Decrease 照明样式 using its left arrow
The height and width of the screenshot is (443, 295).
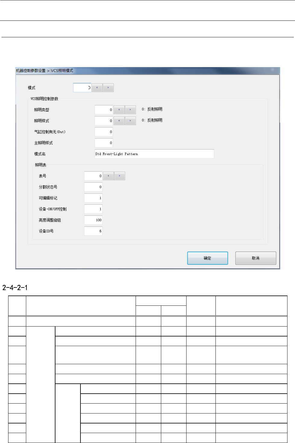coord(119,121)
